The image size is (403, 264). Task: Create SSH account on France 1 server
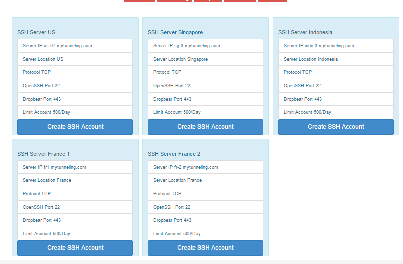pyautogui.click(x=75, y=248)
